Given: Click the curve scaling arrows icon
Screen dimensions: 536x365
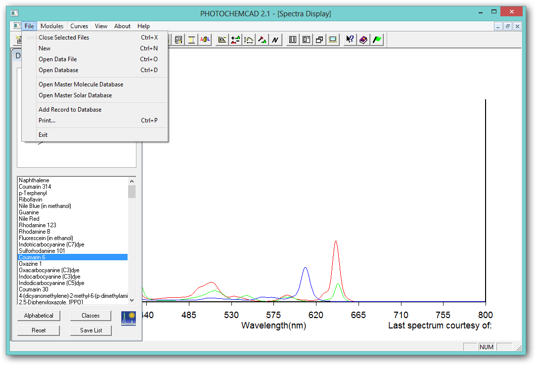Looking at the screenshot, I should tap(249, 40).
